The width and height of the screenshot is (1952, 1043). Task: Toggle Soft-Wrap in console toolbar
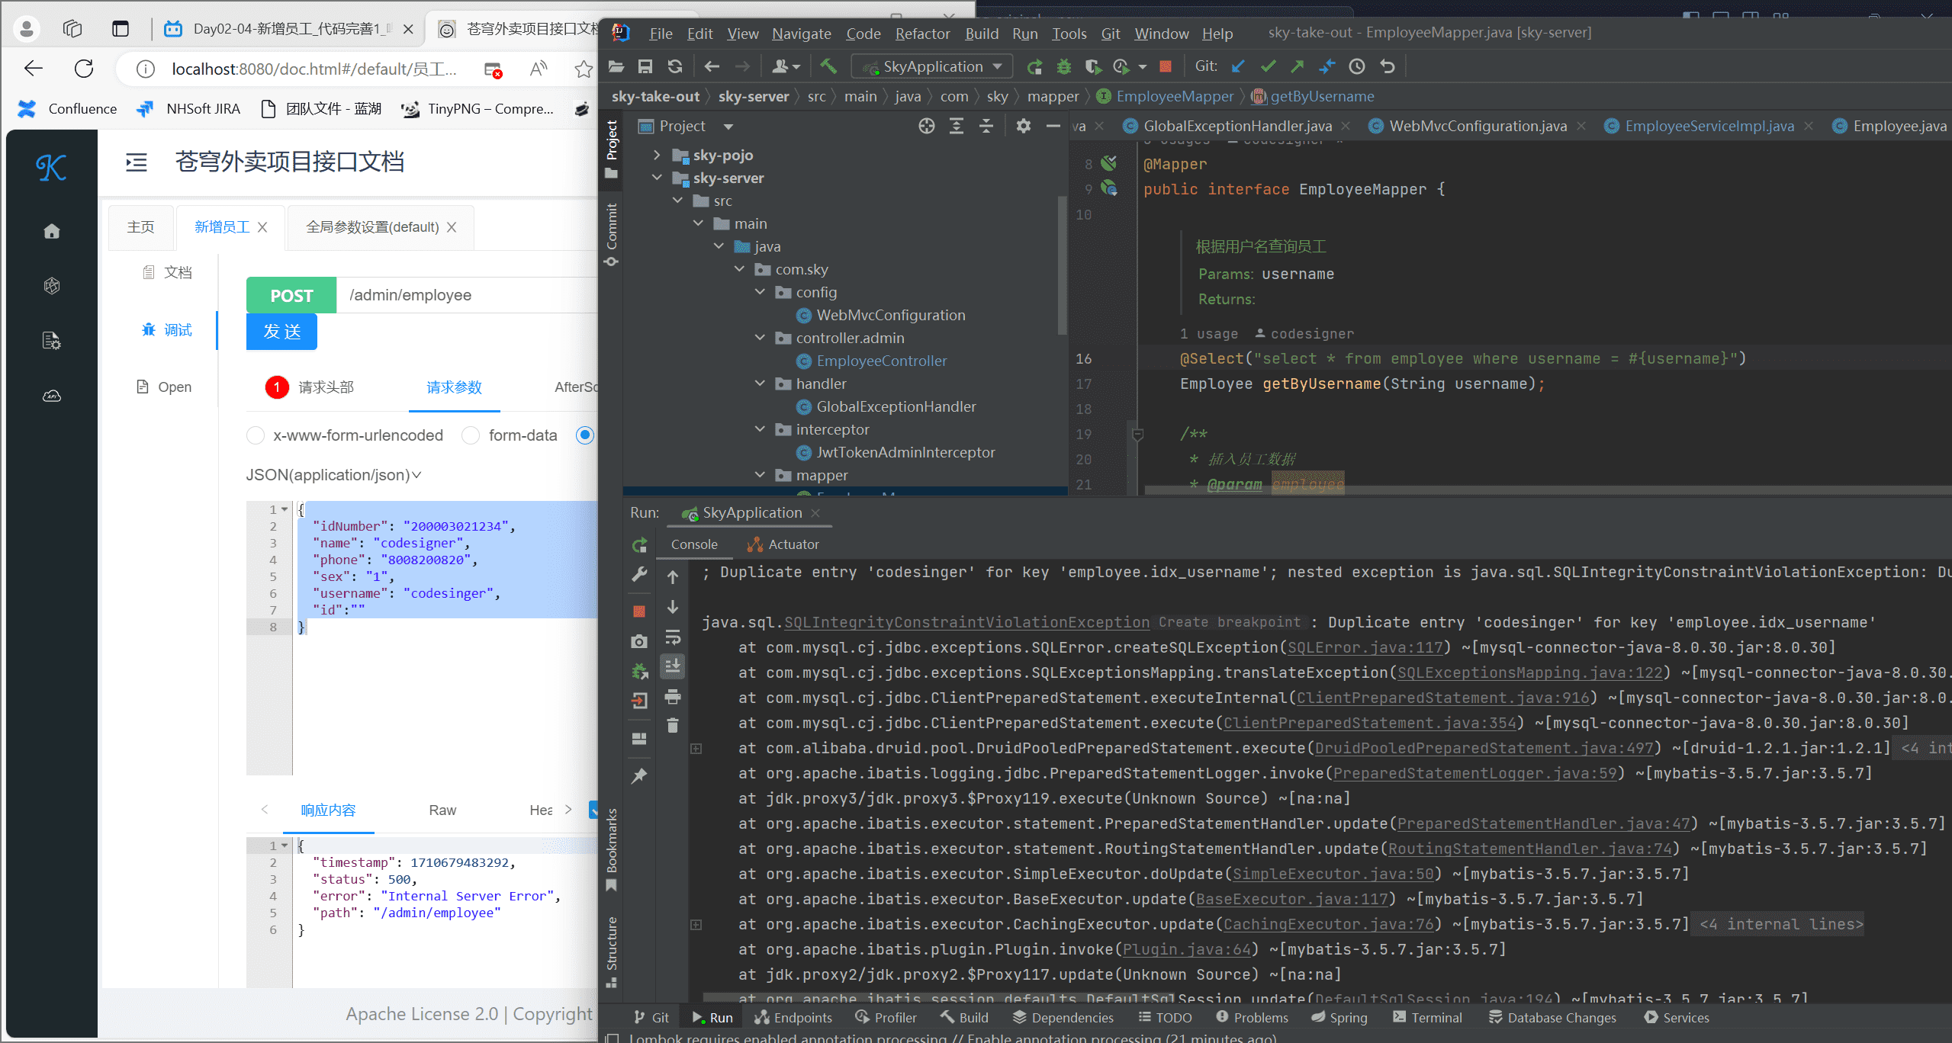pos(672,637)
